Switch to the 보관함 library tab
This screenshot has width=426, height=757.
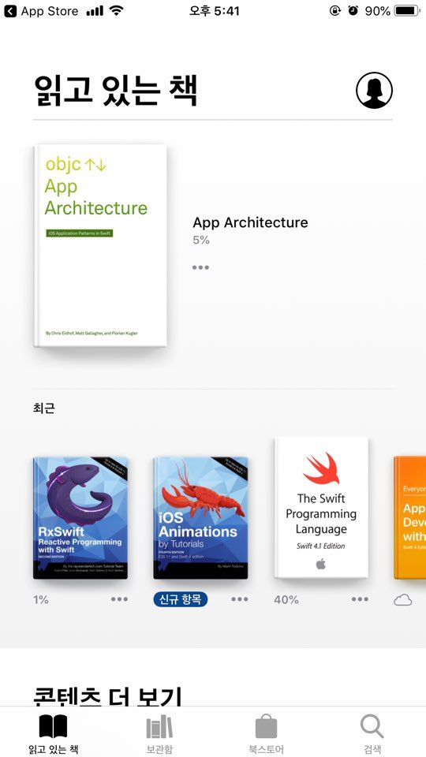coord(159,734)
